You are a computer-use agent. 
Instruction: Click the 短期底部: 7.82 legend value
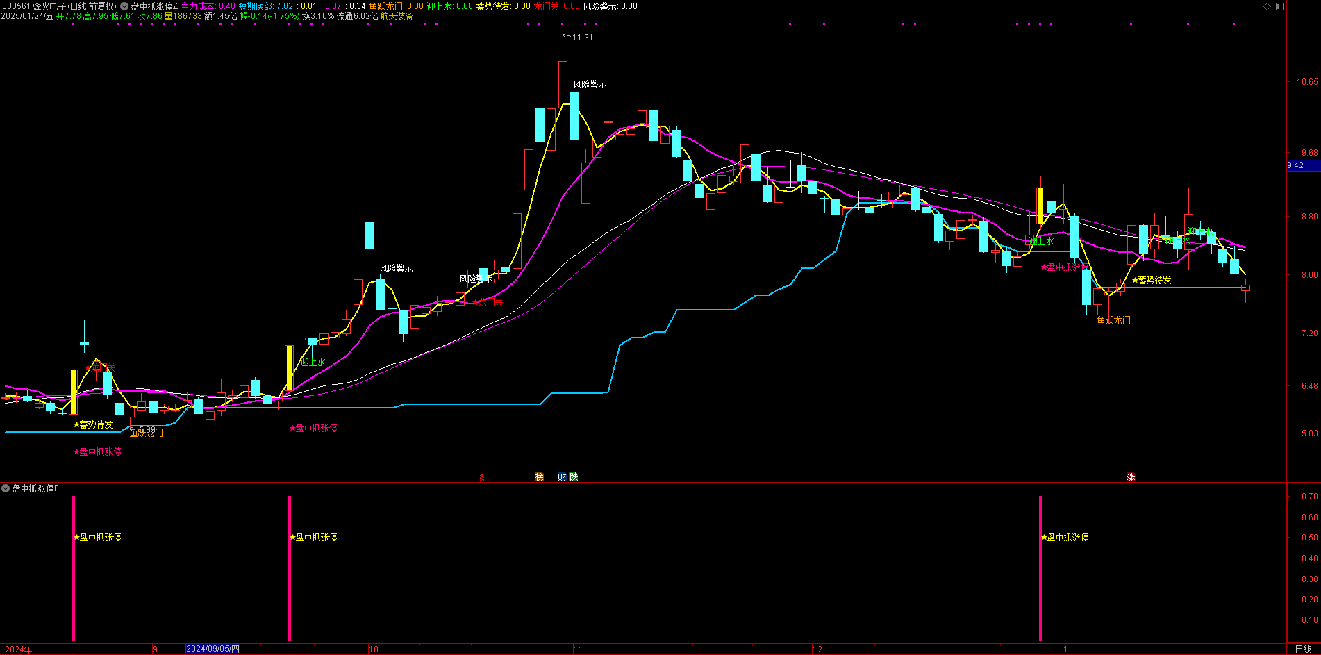tap(266, 6)
